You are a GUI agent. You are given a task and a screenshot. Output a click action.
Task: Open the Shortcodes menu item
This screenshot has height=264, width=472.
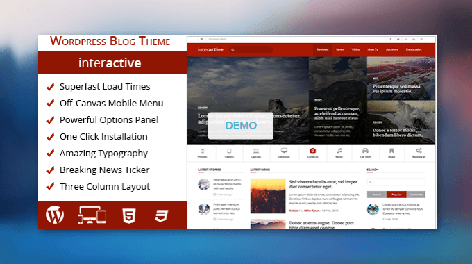(413, 50)
